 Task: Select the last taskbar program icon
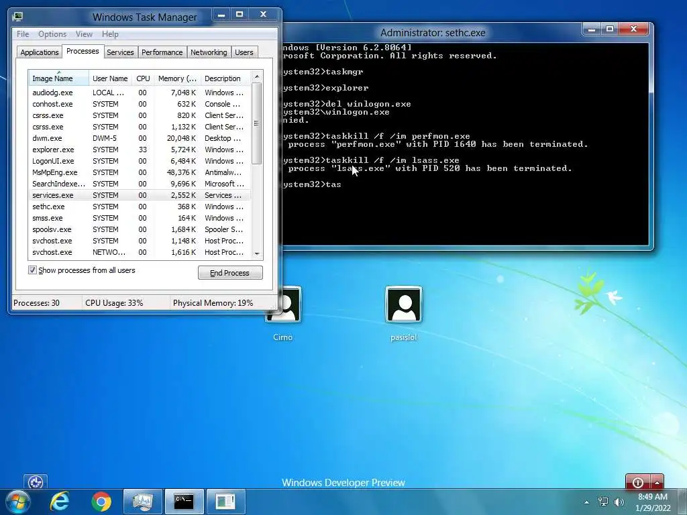(225, 502)
